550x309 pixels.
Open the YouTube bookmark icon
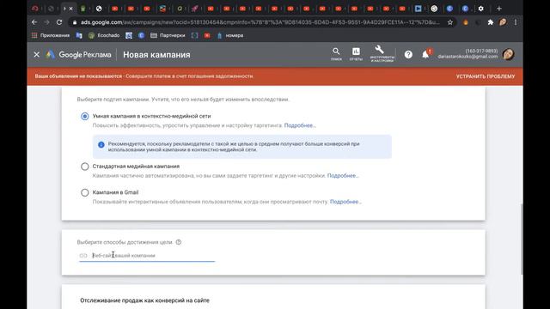click(207, 35)
